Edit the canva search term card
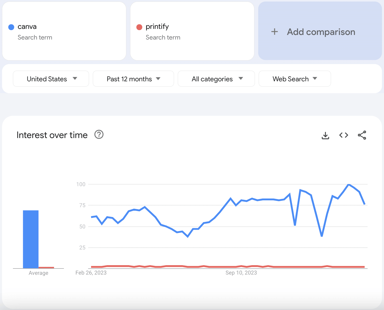The width and height of the screenshot is (384, 310). click(64, 31)
